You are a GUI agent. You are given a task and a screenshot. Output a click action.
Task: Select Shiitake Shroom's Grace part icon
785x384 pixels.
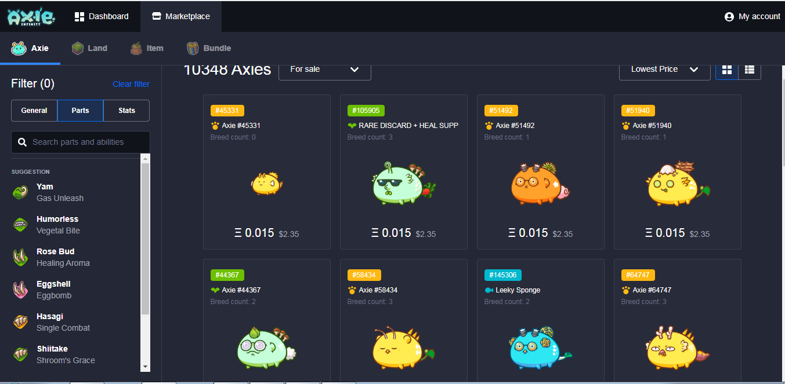point(20,354)
